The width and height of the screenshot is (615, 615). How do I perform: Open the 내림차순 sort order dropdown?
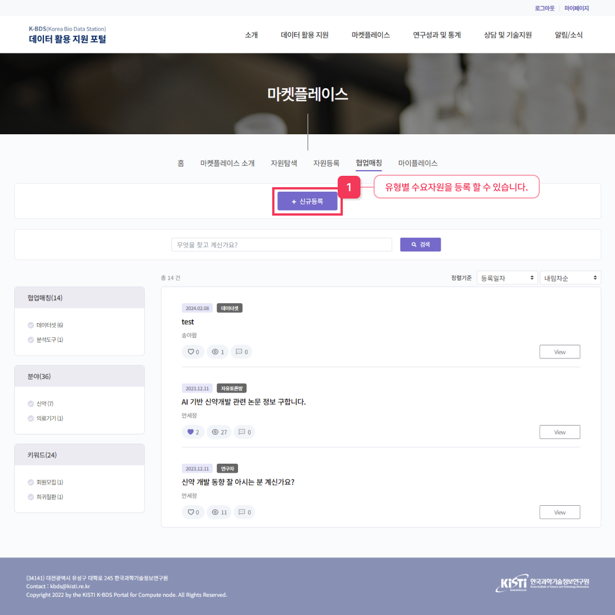tap(569, 277)
